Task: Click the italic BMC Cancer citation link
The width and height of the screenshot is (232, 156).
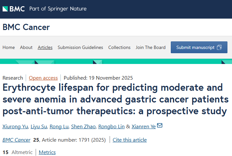Action: pyautogui.click(x=16, y=140)
